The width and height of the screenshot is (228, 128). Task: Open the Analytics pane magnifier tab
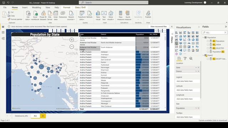191,58
